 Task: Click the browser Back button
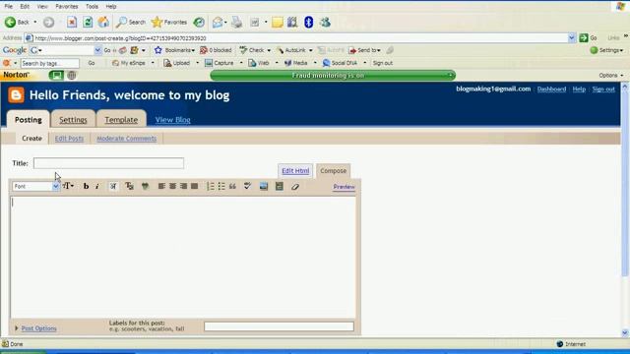(17, 22)
